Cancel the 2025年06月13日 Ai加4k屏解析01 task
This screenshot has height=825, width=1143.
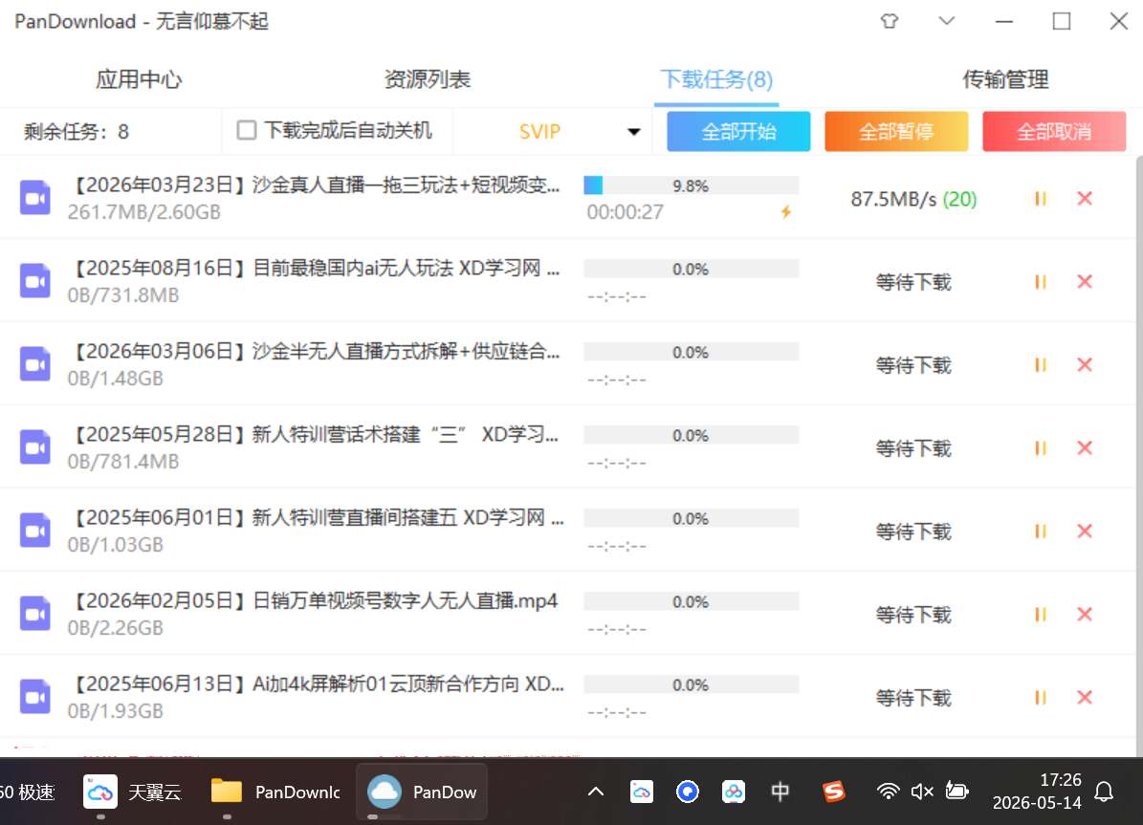pos(1085,698)
